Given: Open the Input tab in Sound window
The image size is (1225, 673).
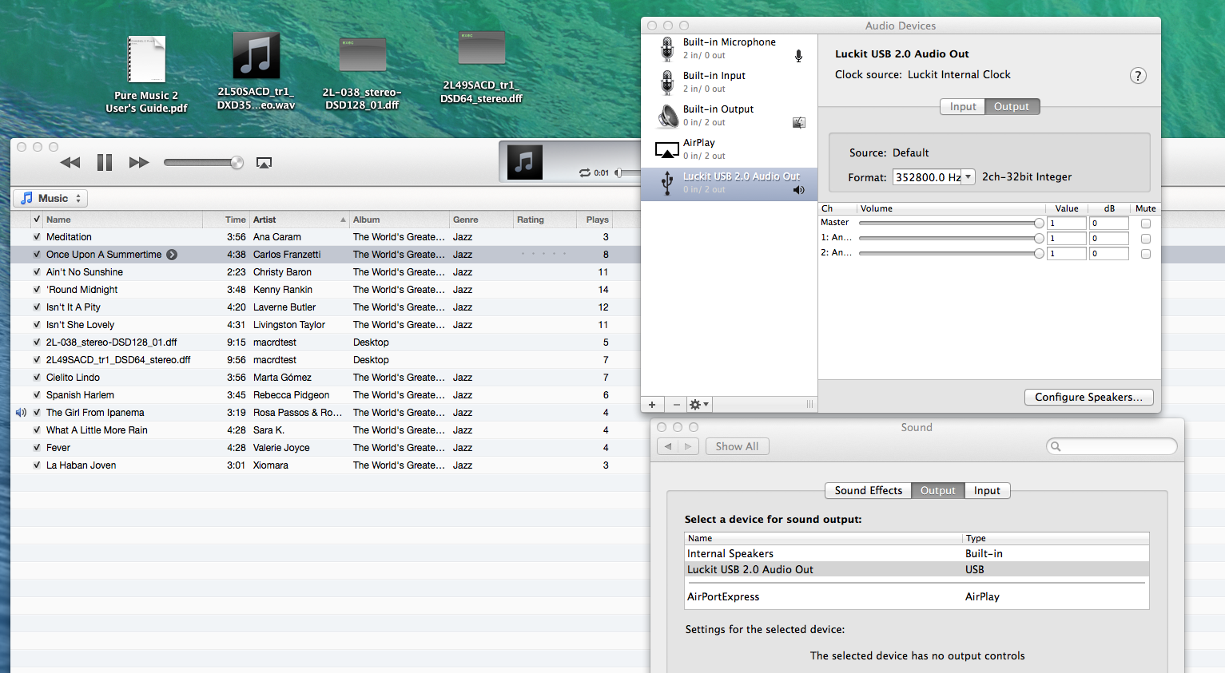Looking at the screenshot, I should tap(987, 491).
